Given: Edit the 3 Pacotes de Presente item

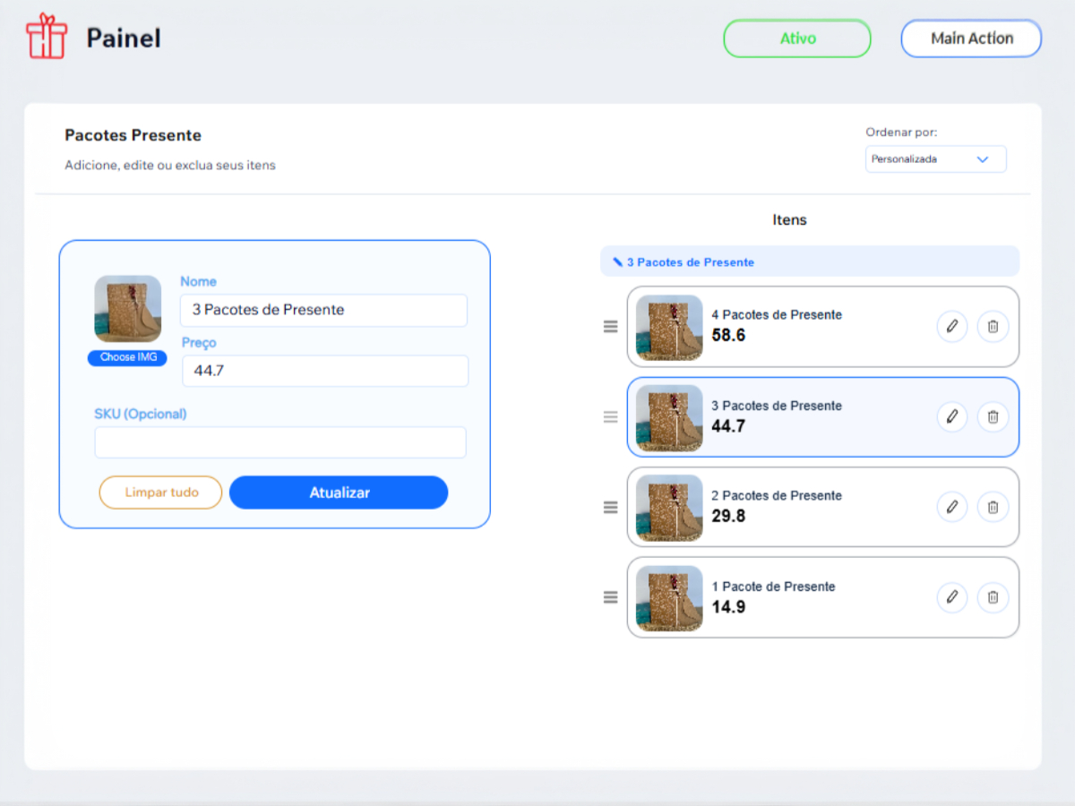Looking at the screenshot, I should [x=952, y=416].
